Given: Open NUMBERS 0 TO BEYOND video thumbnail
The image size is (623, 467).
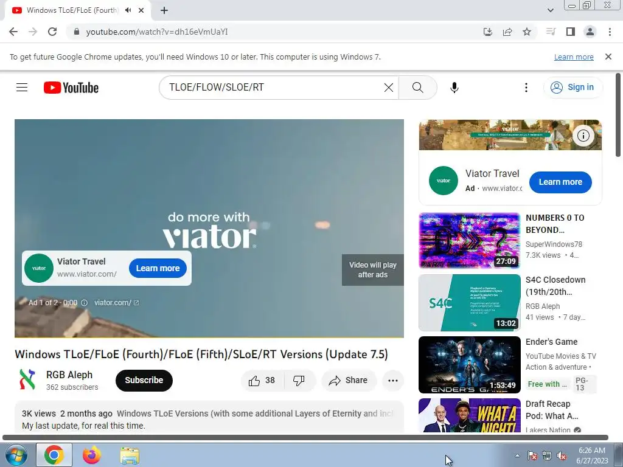Looking at the screenshot, I should 469,240.
